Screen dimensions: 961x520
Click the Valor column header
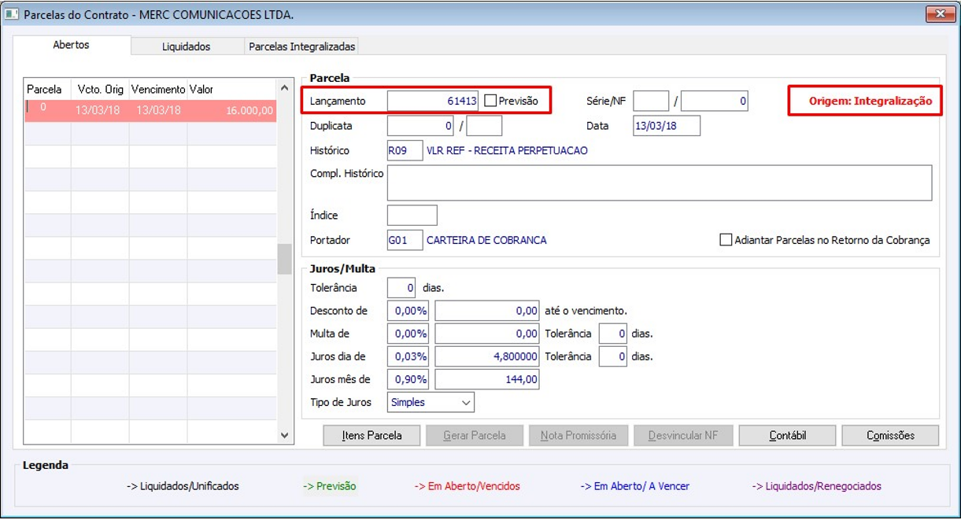coord(231,89)
